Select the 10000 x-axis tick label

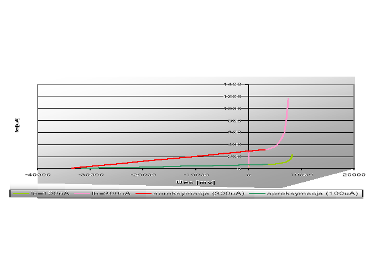[x=301, y=174]
